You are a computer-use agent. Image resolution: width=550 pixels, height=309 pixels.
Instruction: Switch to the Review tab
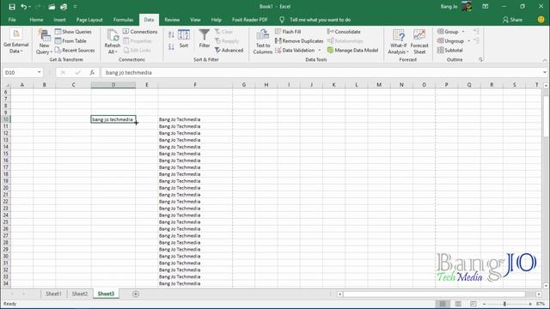click(x=172, y=20)
